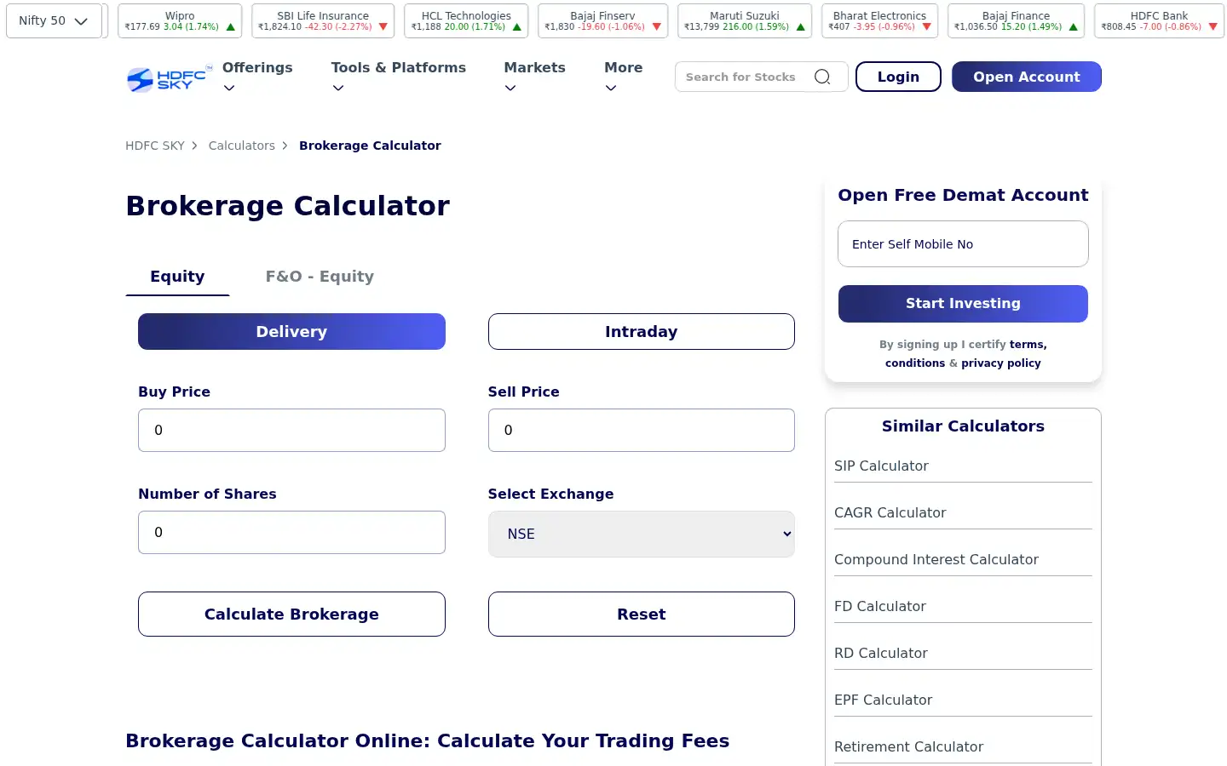Screen dimensions: 1227x766
Task: Open the Select Exchange NSE dropdown
Action: [x=641, y=534]
